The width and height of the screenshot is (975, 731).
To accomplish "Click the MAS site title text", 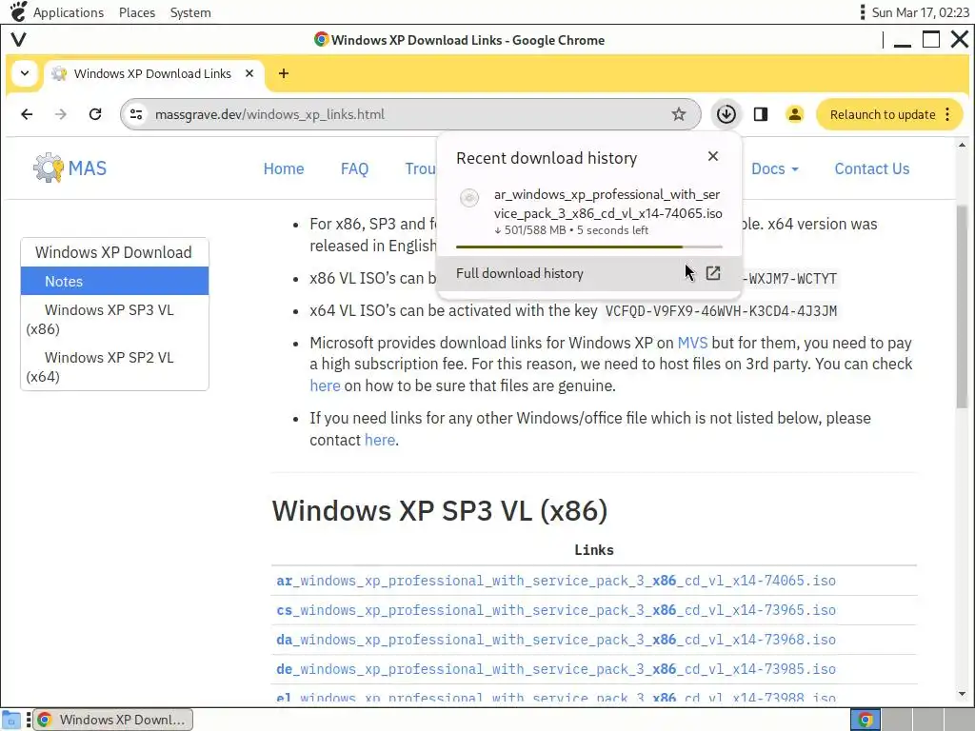I will (x=87, y=168).
